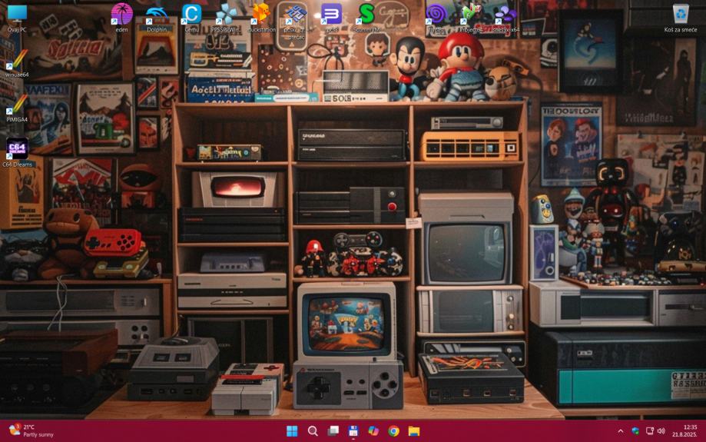
Task: Launch the duckstation shortcut
Action: pyautogui.click(x=262, y=18)
